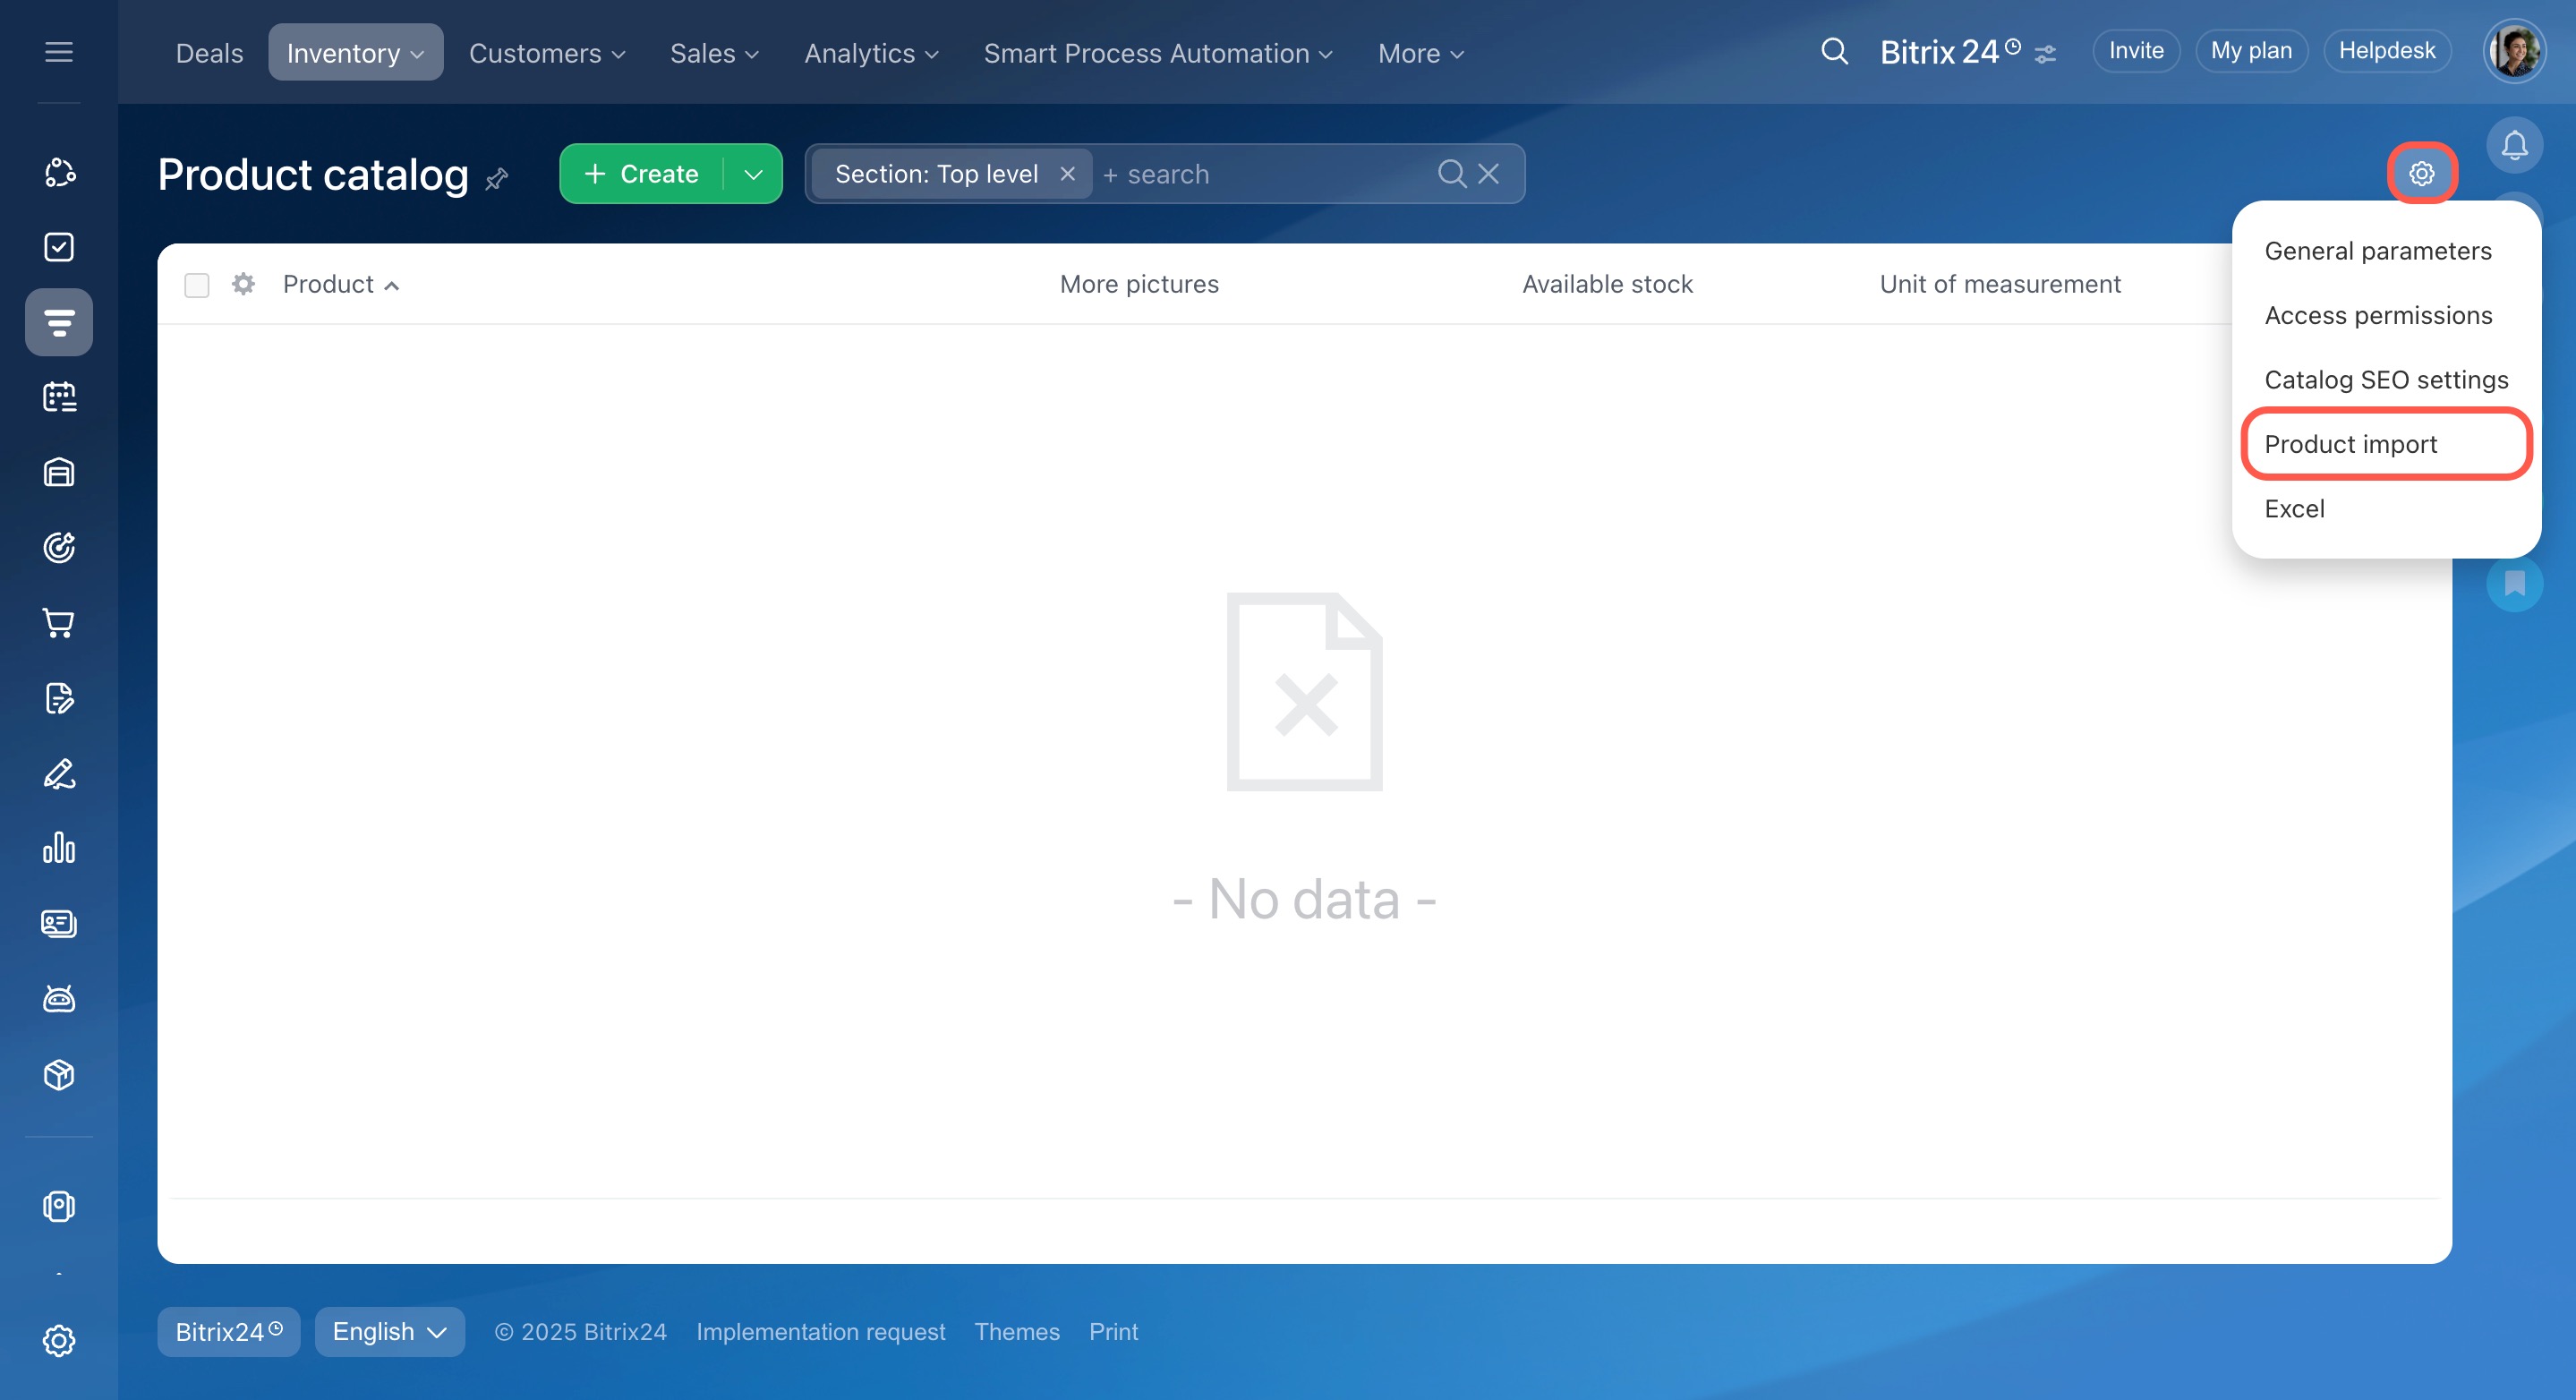Select Product import from menu
2576x1400 pixels.
point(2350,444)
